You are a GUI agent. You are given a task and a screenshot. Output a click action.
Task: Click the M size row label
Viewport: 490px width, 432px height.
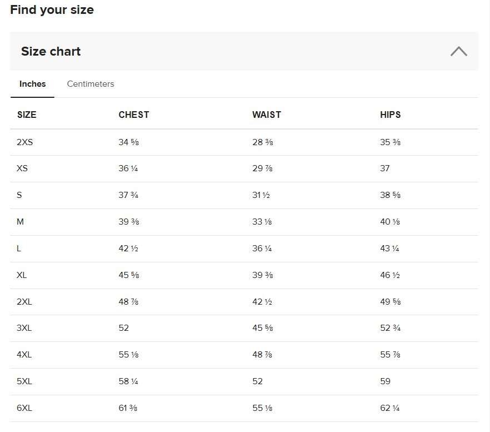[20, 222]
